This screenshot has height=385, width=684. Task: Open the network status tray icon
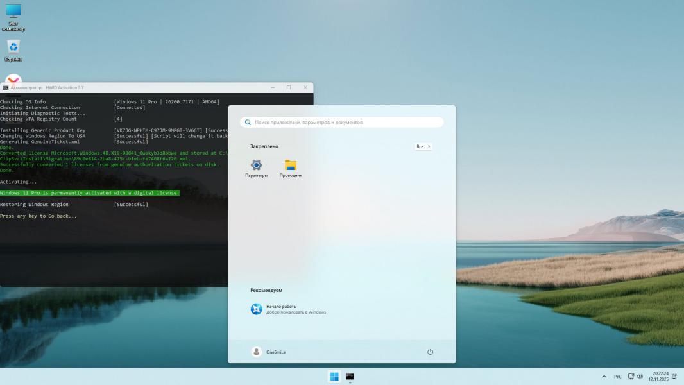click(631, 377)
